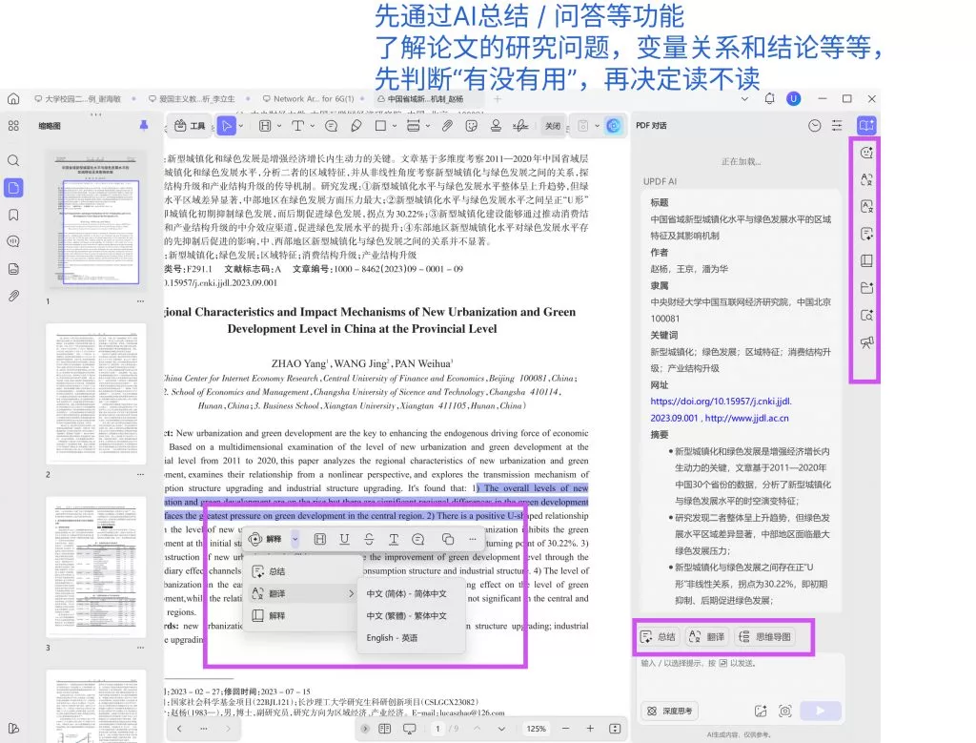This screenshot has width=976, height=743.
Task: Click the 总结 summarize button
Action: point(660,638)
